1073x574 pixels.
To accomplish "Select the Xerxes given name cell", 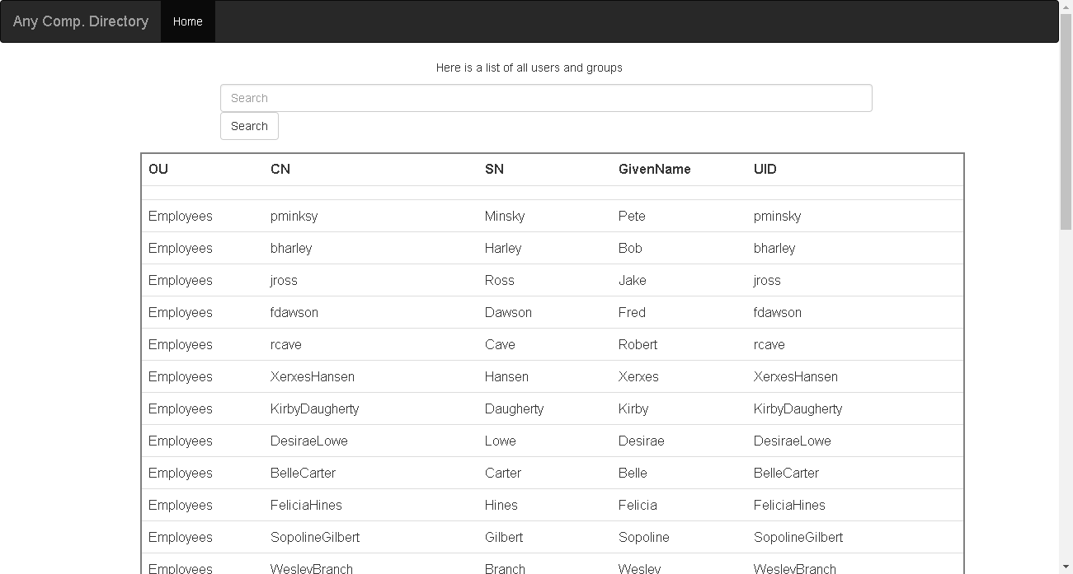I will tap(638, 376).
